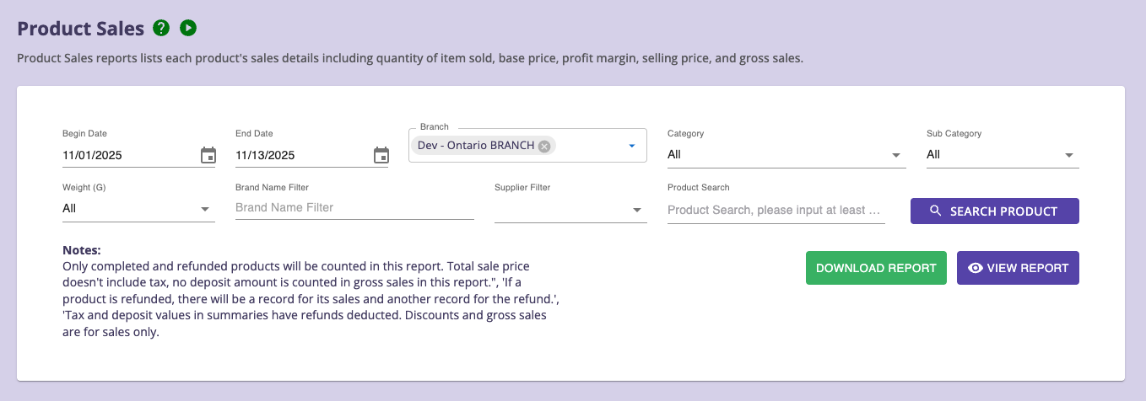Click the magnifier icon in Search Product
The image size is (1146, 401).
click(x=935, y=211)
